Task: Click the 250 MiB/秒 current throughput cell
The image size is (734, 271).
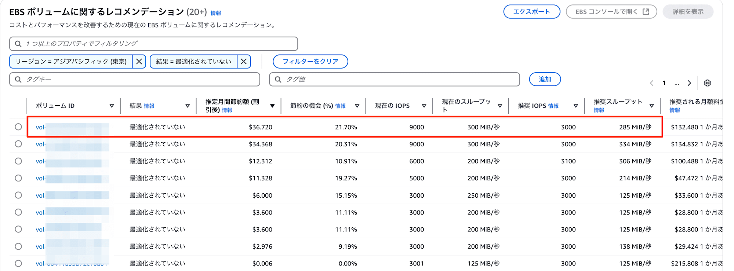Action: [x=483, y=195]
